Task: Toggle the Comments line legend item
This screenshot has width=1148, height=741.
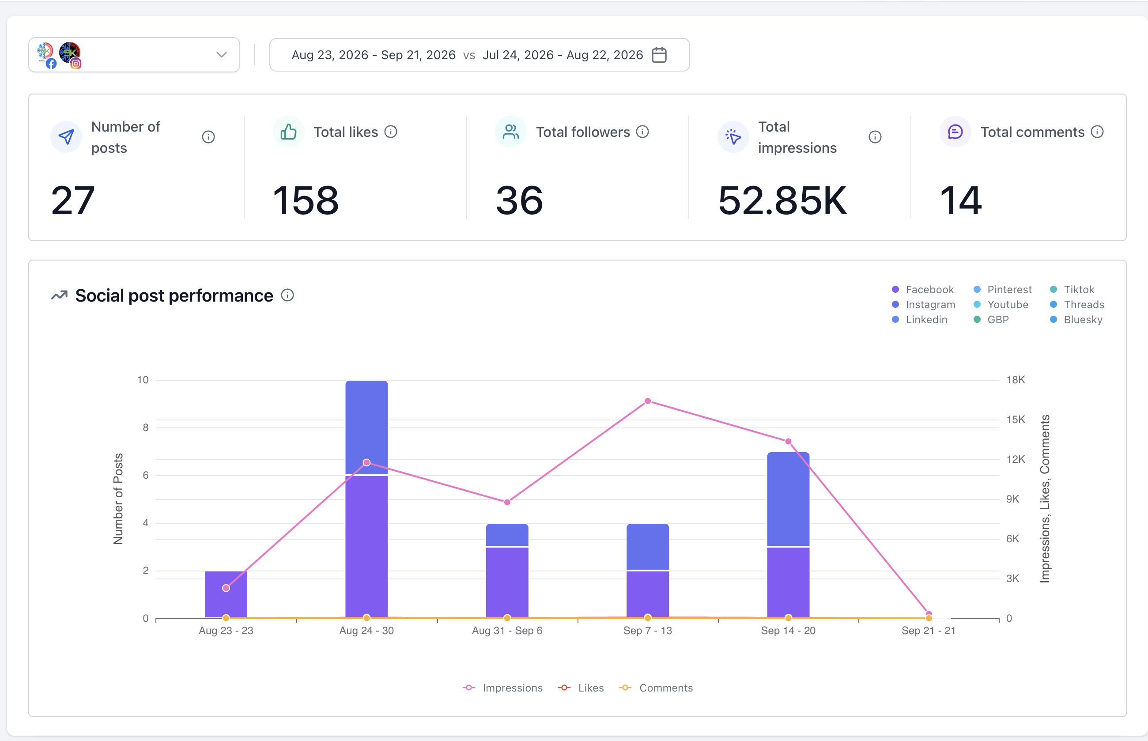Action: pyautogui.click(x=656, y=688)
